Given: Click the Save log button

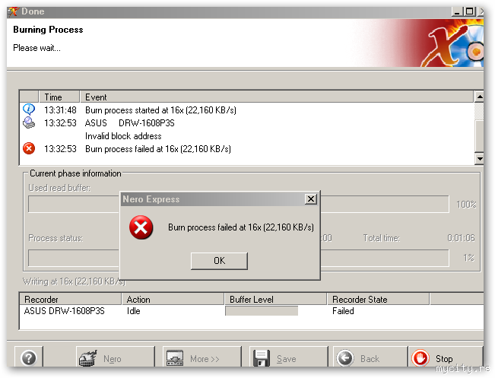Looking at the screenshot, I should (288, 358).
